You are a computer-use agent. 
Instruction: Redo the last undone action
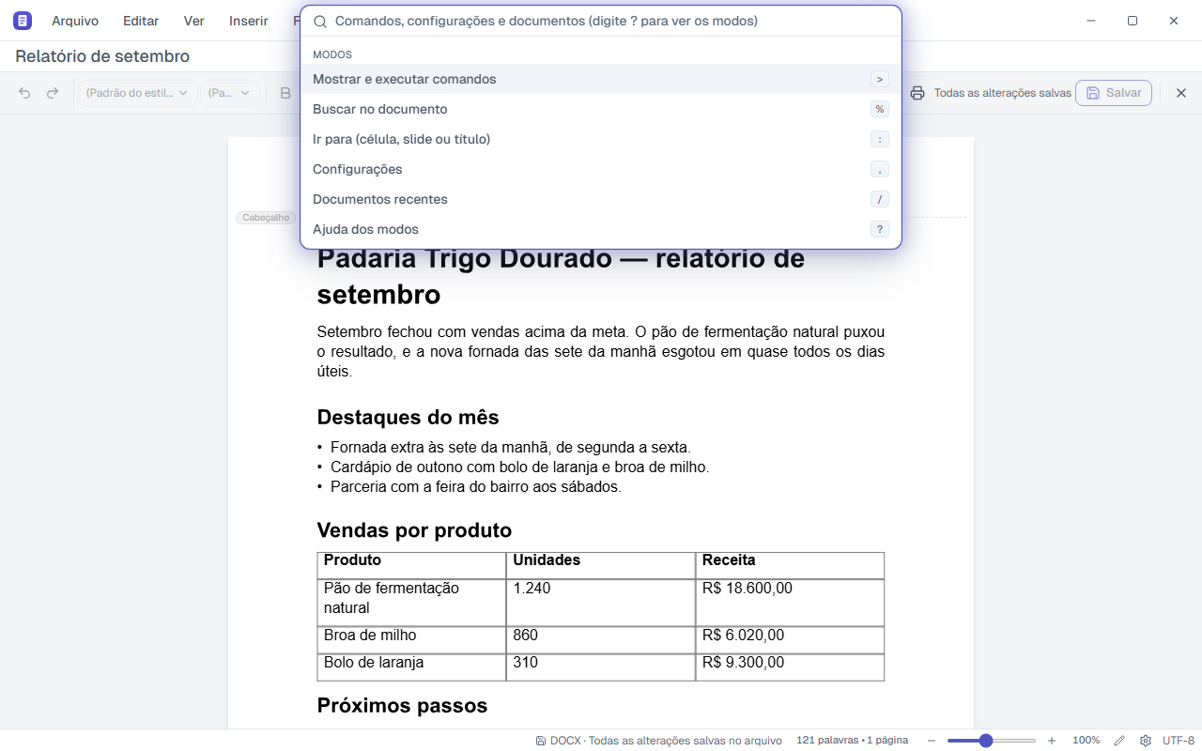pyautogui.click(x=53, y=93)
